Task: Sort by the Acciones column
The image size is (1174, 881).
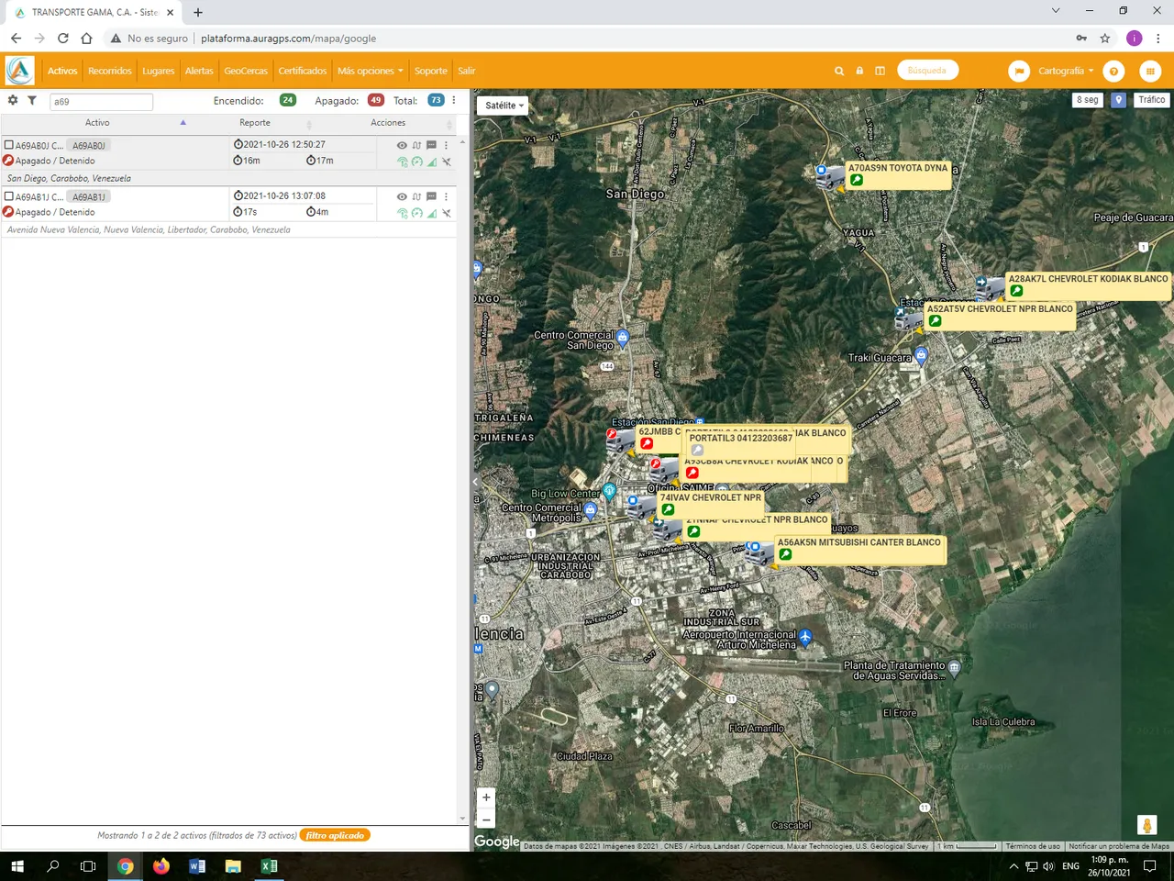Action: pos(388,122)
